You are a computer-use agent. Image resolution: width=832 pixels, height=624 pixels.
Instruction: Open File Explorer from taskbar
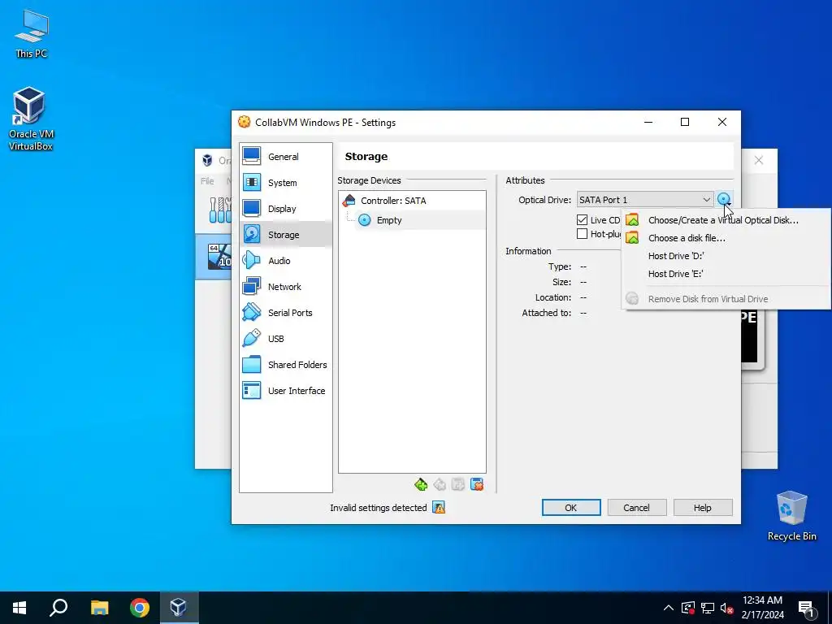(x=99, y=608)
